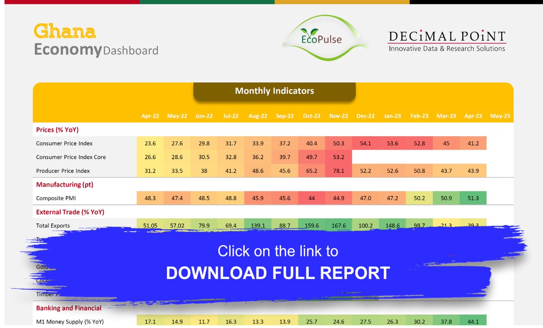
Task: Click Producer Price Index value 31.2
Action: 150,171
